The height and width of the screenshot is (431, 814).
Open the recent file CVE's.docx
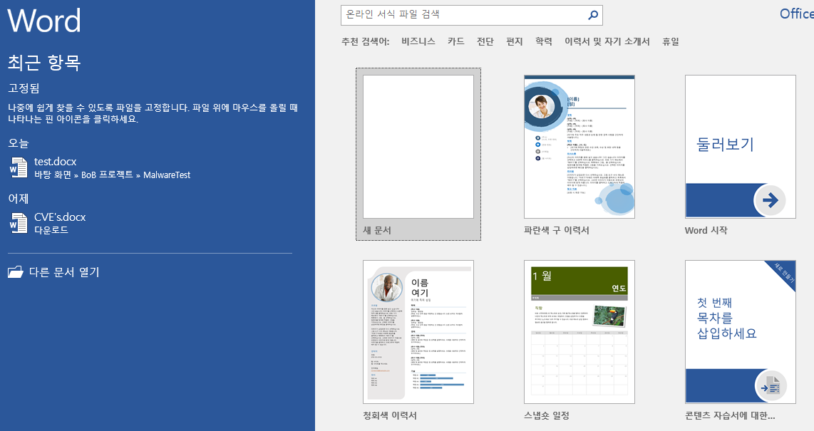coord(60,217)
